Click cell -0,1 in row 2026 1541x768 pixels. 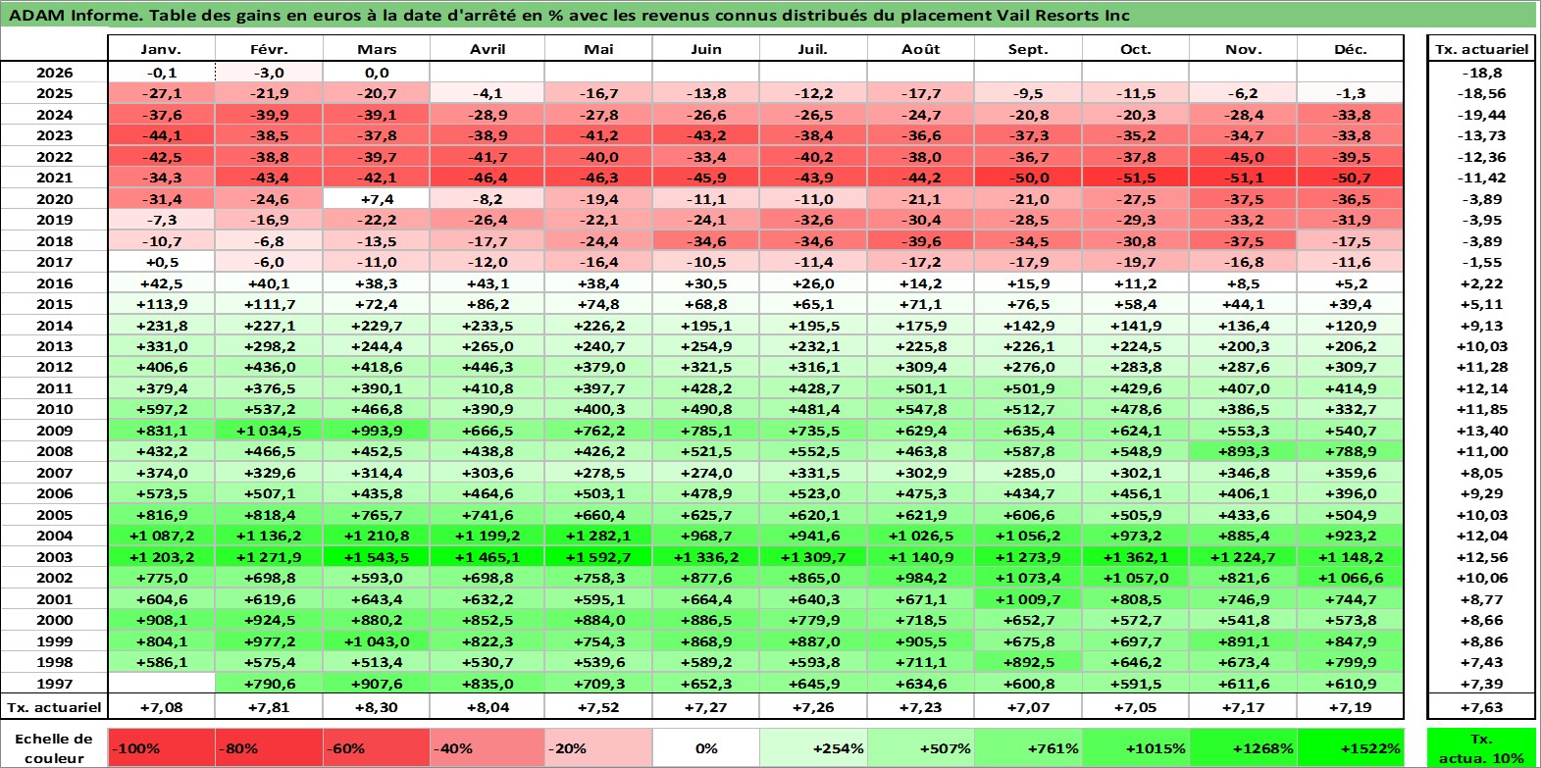click(161, 73)
